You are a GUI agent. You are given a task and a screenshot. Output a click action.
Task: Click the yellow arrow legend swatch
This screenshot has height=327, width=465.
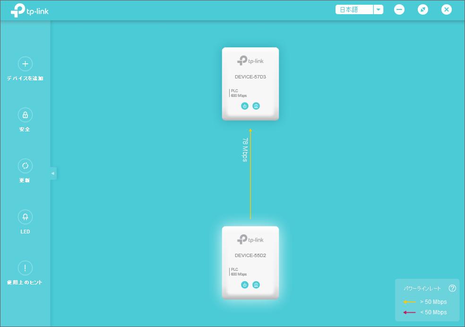pos(410,302)
